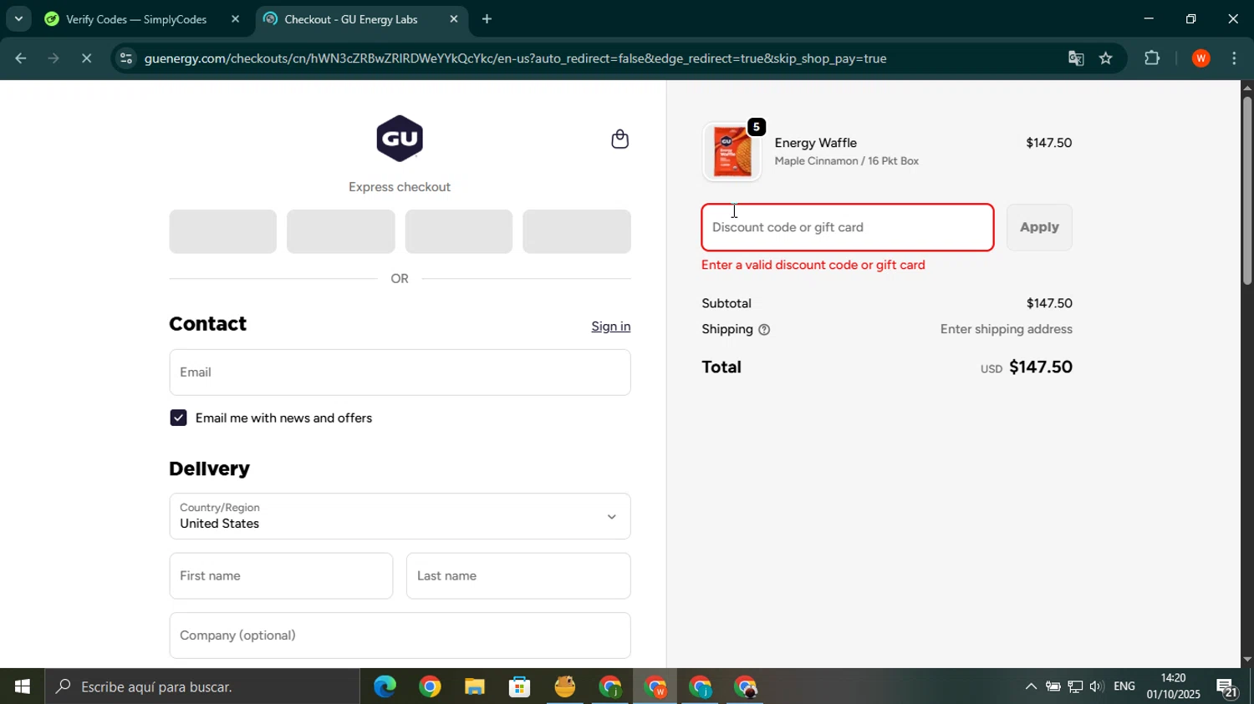This screenshot has width=1254, height=704.
Task: Open volume control in system tray
Action: coord(1096,687)
